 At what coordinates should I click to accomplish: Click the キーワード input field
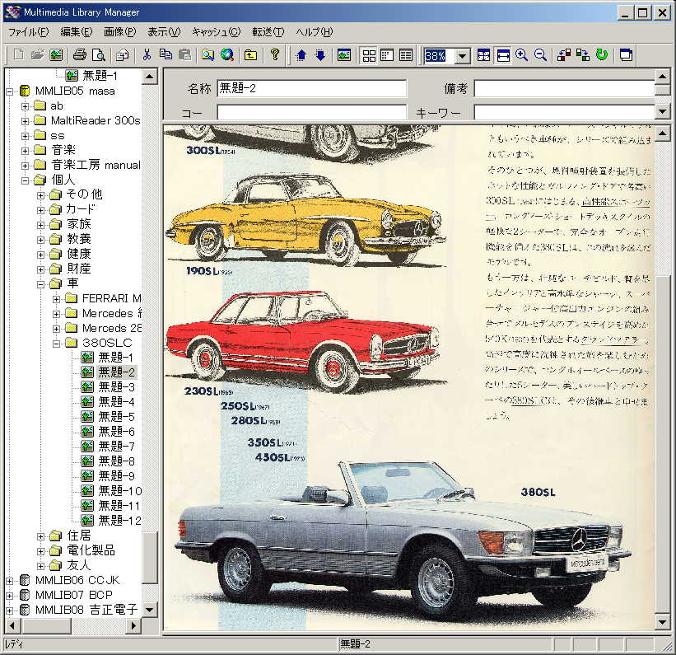[x=564, y=112]
